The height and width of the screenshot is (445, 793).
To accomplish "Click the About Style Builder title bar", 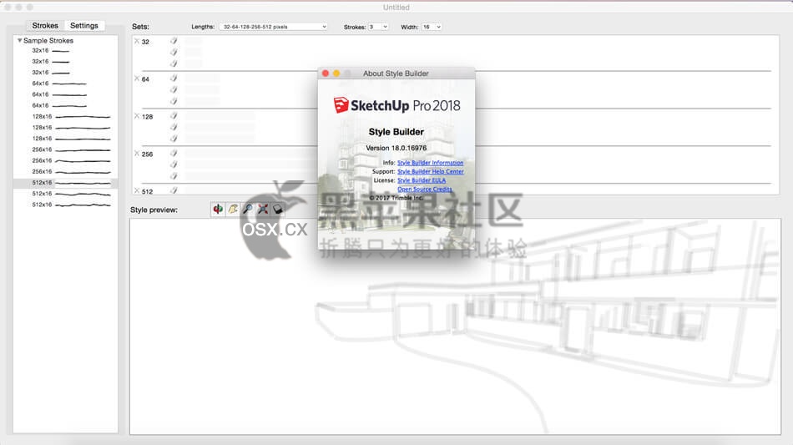I will click(396, 73).
